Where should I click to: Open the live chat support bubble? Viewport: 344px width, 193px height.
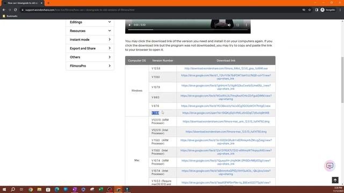329,166
